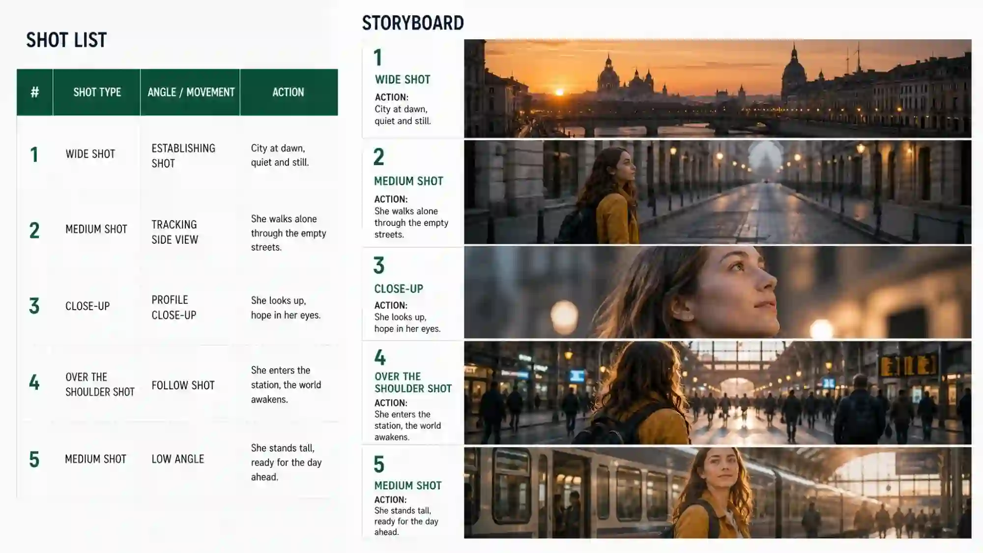Click storyboard panel 3 CLOSE-UP label
The width and height of the screenshot is (983, 553).
click(x=399, y=289)
